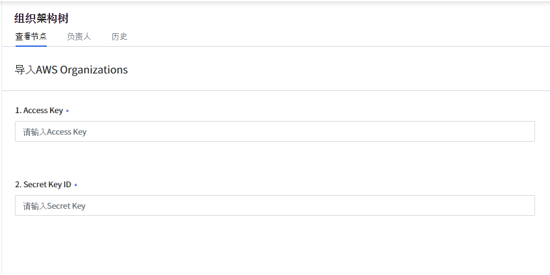Open the 负责人 tab
Image resolution: width=550 pixels, height=275 pixels.
(x=79, y=37)
